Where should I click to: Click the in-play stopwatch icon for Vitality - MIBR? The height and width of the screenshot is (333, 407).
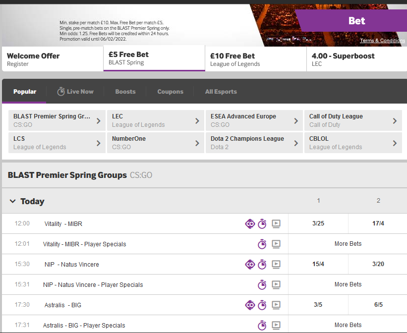(x=262, y=223)
